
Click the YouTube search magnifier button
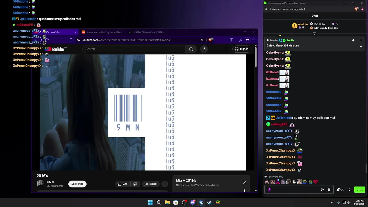click(x=191, y=49)
